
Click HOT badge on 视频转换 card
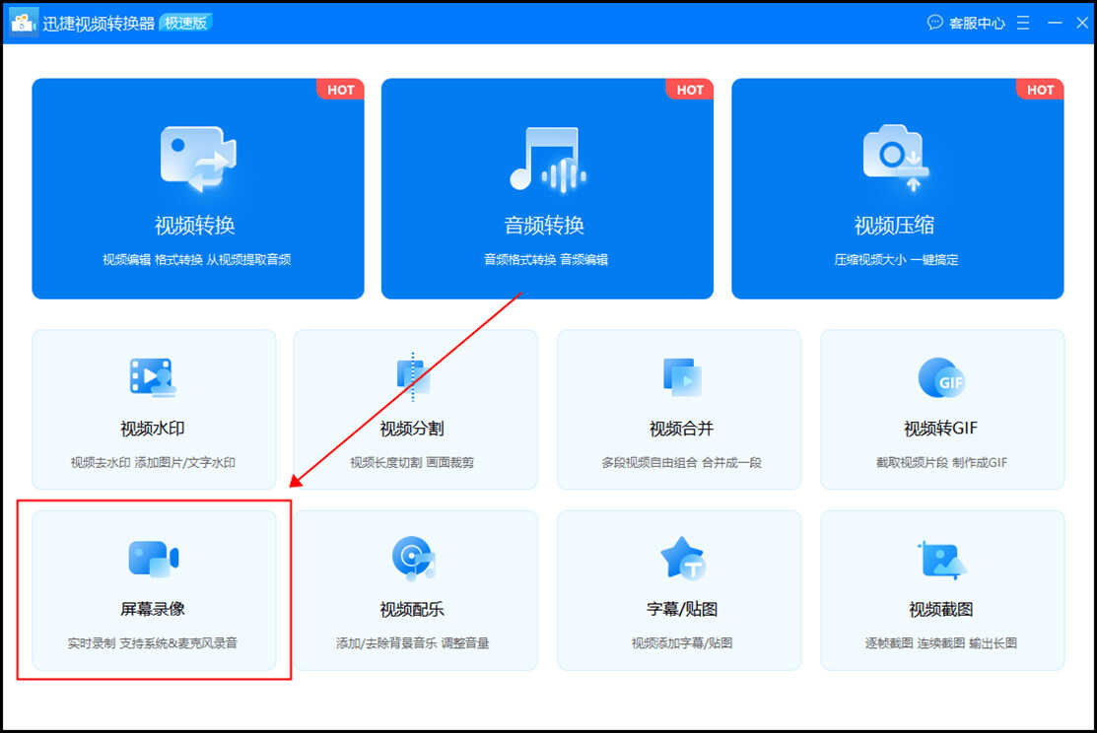(x=341, y=90)
